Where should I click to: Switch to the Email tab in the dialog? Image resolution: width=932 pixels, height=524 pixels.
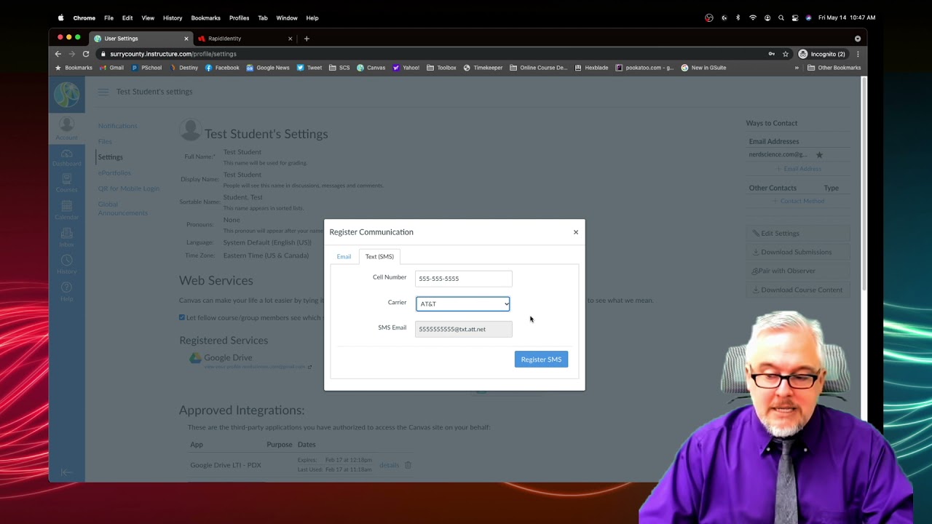(344, 256)
